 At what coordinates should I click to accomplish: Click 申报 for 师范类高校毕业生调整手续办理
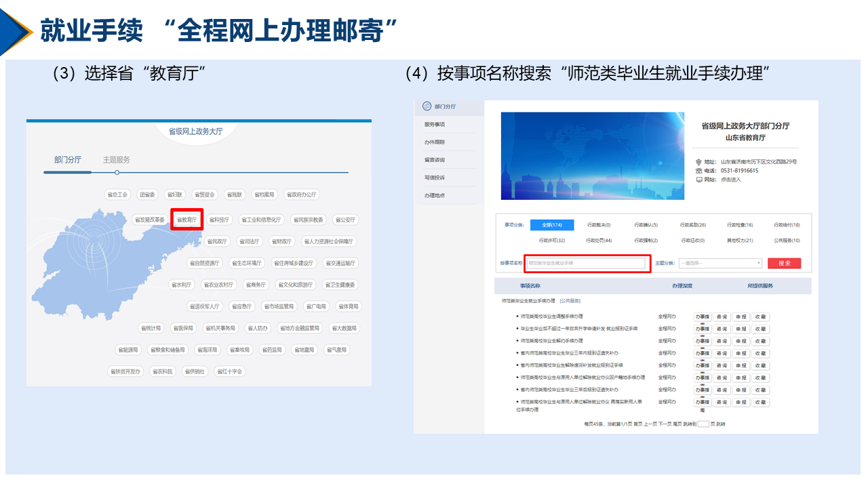point(741,317)
